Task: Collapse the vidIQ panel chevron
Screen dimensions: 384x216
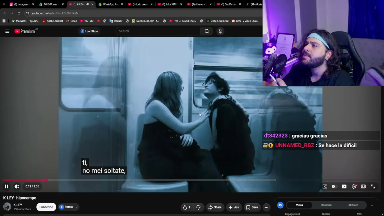Action: click(x=372, y=205)
